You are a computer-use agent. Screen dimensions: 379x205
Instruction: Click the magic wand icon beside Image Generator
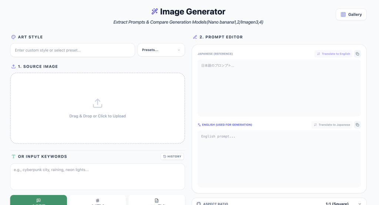point(155,12)
